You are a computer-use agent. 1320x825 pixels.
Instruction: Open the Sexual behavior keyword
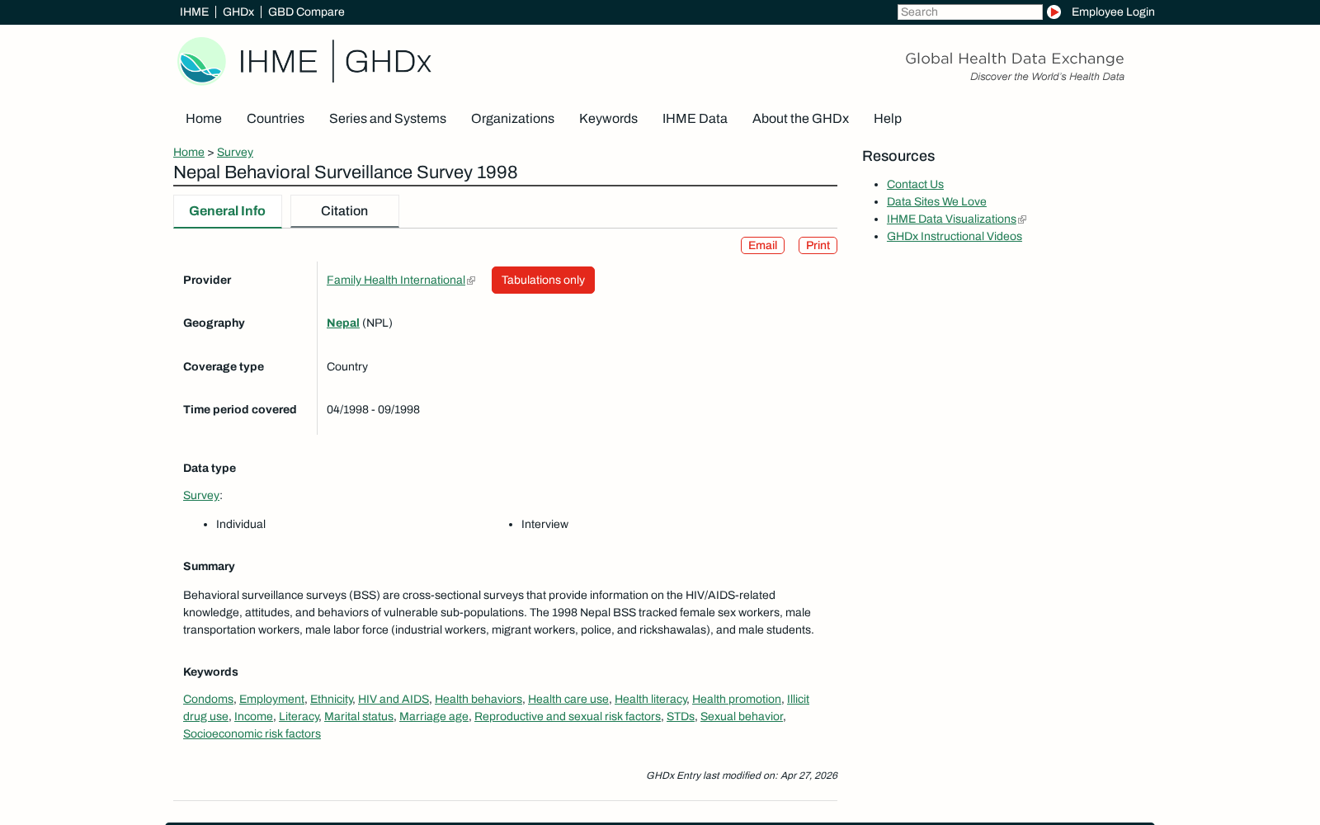tap(742, 717)
